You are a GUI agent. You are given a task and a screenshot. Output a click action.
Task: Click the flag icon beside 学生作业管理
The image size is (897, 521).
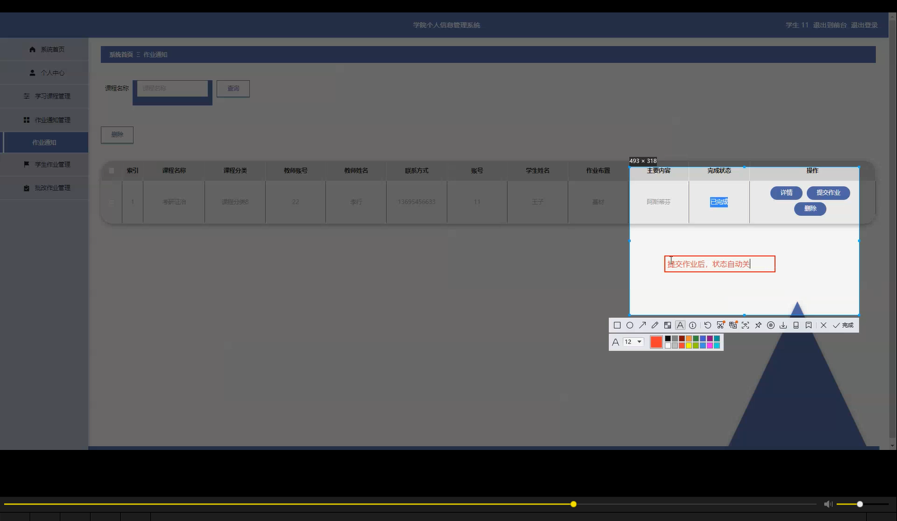tap(27, 165)
